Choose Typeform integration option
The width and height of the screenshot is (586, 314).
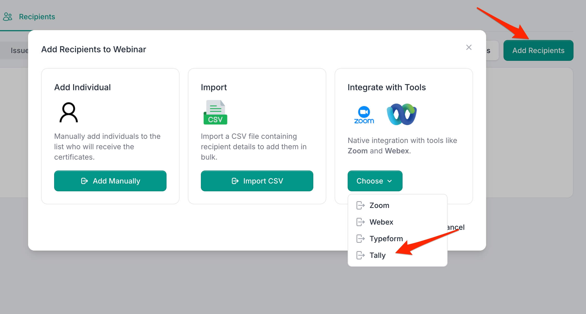pos(386,239)
